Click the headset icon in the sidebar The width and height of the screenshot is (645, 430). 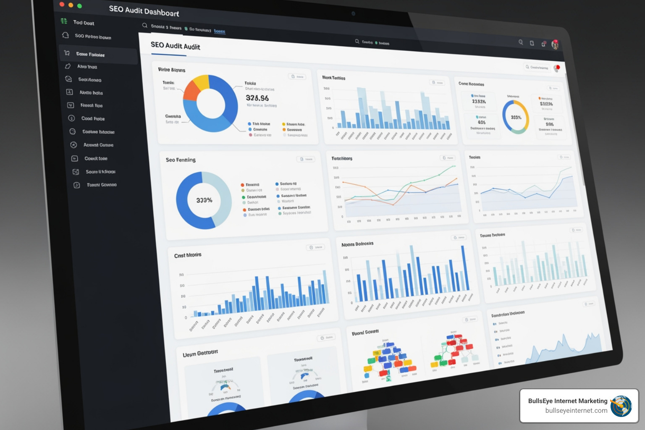pos(66,35)
